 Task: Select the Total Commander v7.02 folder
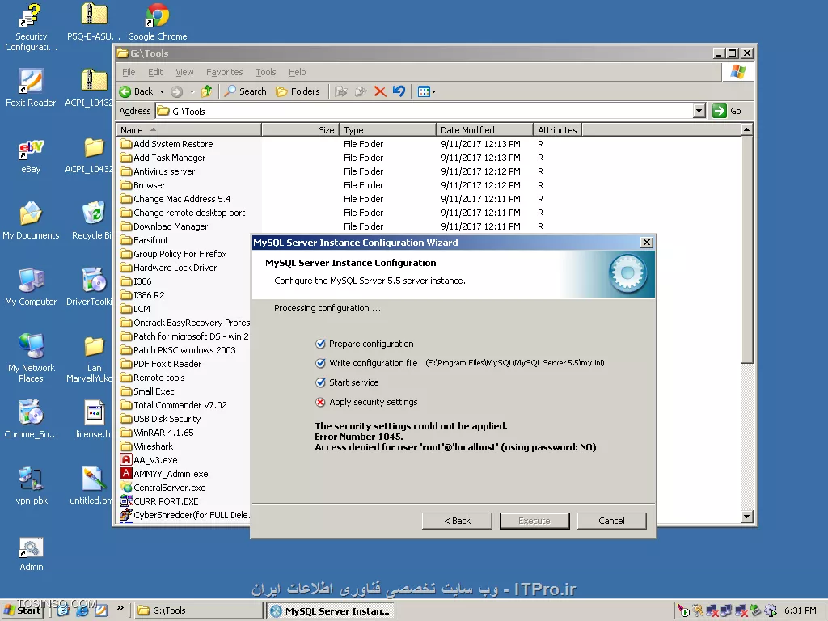coord(174,405)
